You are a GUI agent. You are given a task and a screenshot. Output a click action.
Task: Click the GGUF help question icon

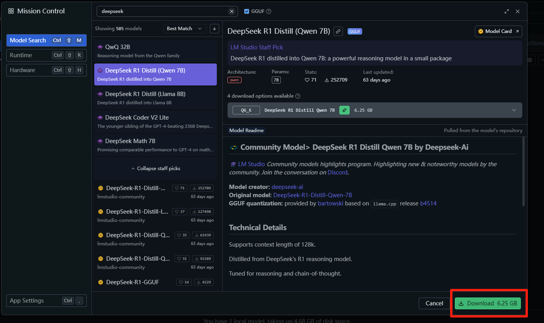(269, 11)
